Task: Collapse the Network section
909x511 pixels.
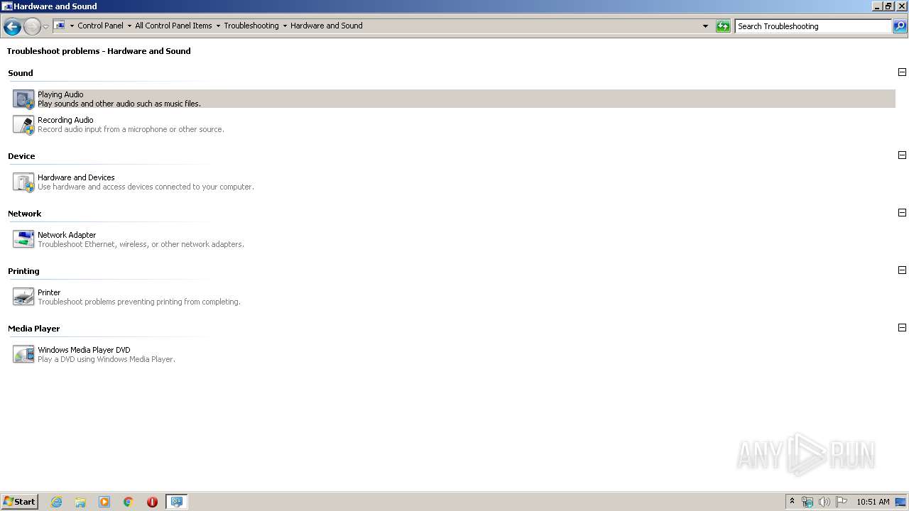Action: [902, 213]
